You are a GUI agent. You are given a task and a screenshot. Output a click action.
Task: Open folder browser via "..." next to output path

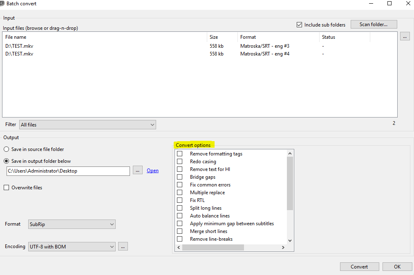coord(138,171)
